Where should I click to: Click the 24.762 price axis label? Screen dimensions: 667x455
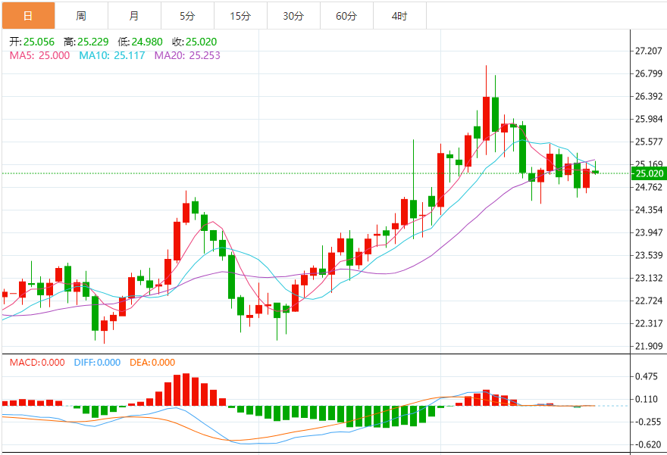coord(649,187)
